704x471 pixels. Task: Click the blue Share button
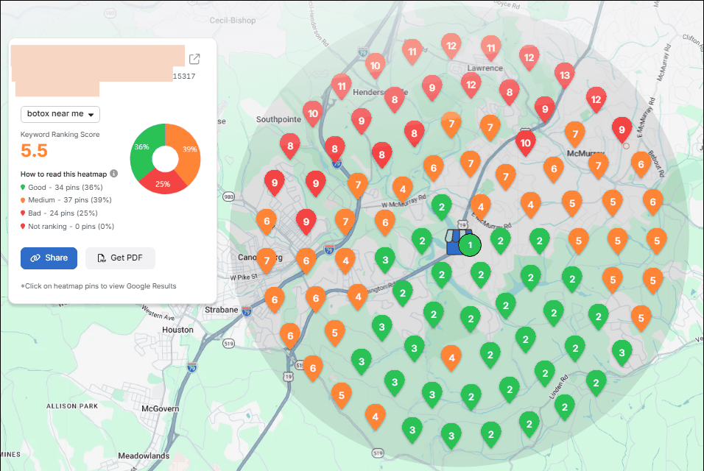pos(49,258)
